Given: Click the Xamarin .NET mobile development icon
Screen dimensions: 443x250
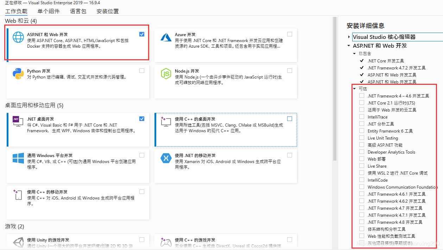Looking at the screenshot, I should [166, 158].
